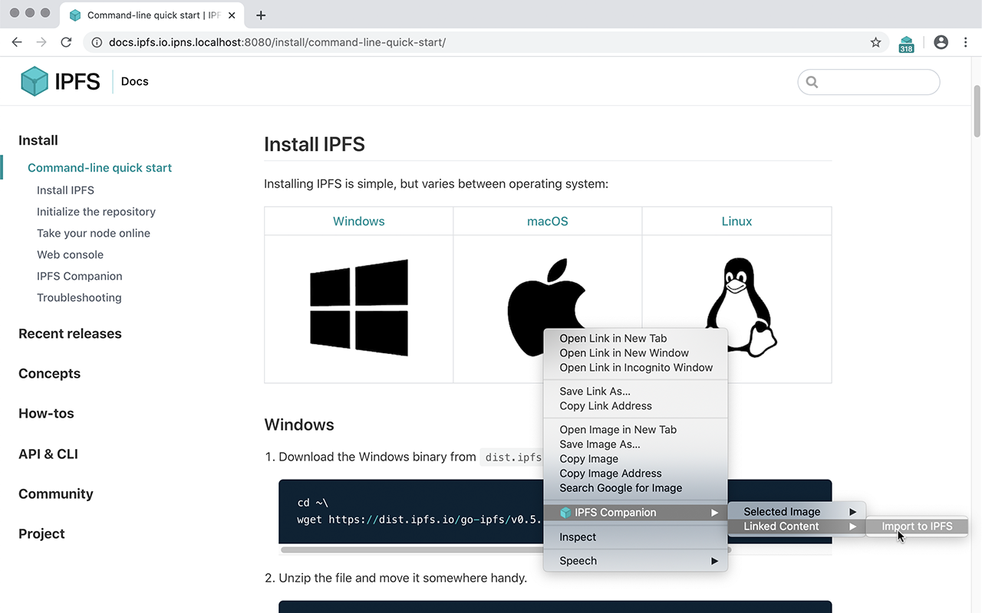This screenshot has height=613, width=982.
Task: Open the Chrome three-dot menu
Action: pyautogui.click(x=965, y=42)
